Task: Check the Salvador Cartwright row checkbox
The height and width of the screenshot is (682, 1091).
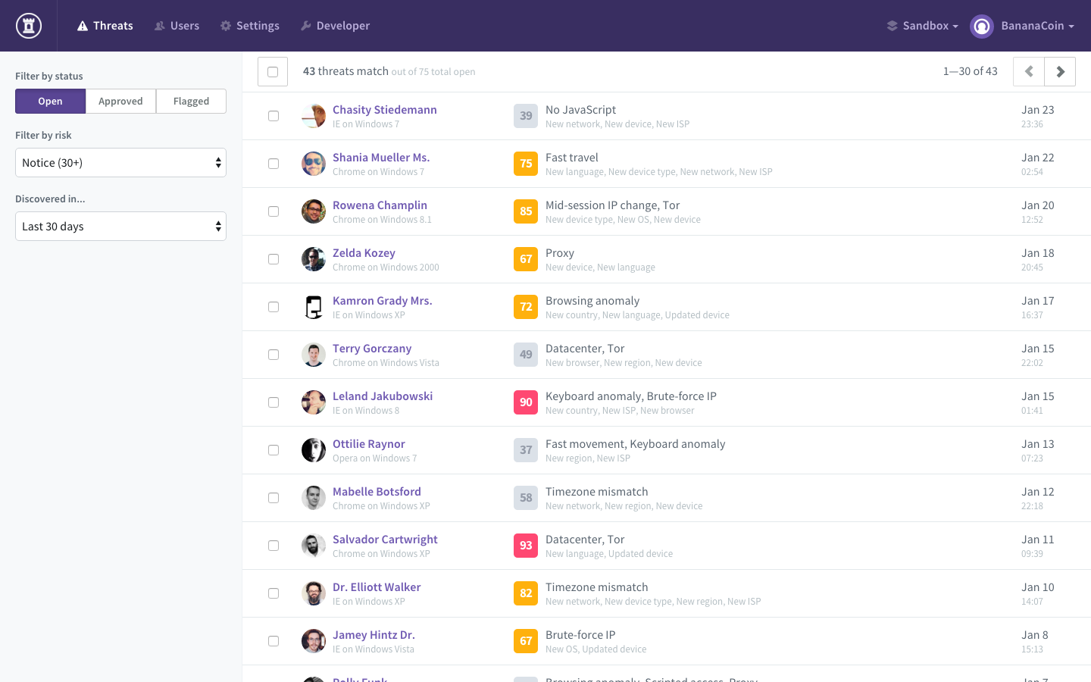Action: pos(274,546)
